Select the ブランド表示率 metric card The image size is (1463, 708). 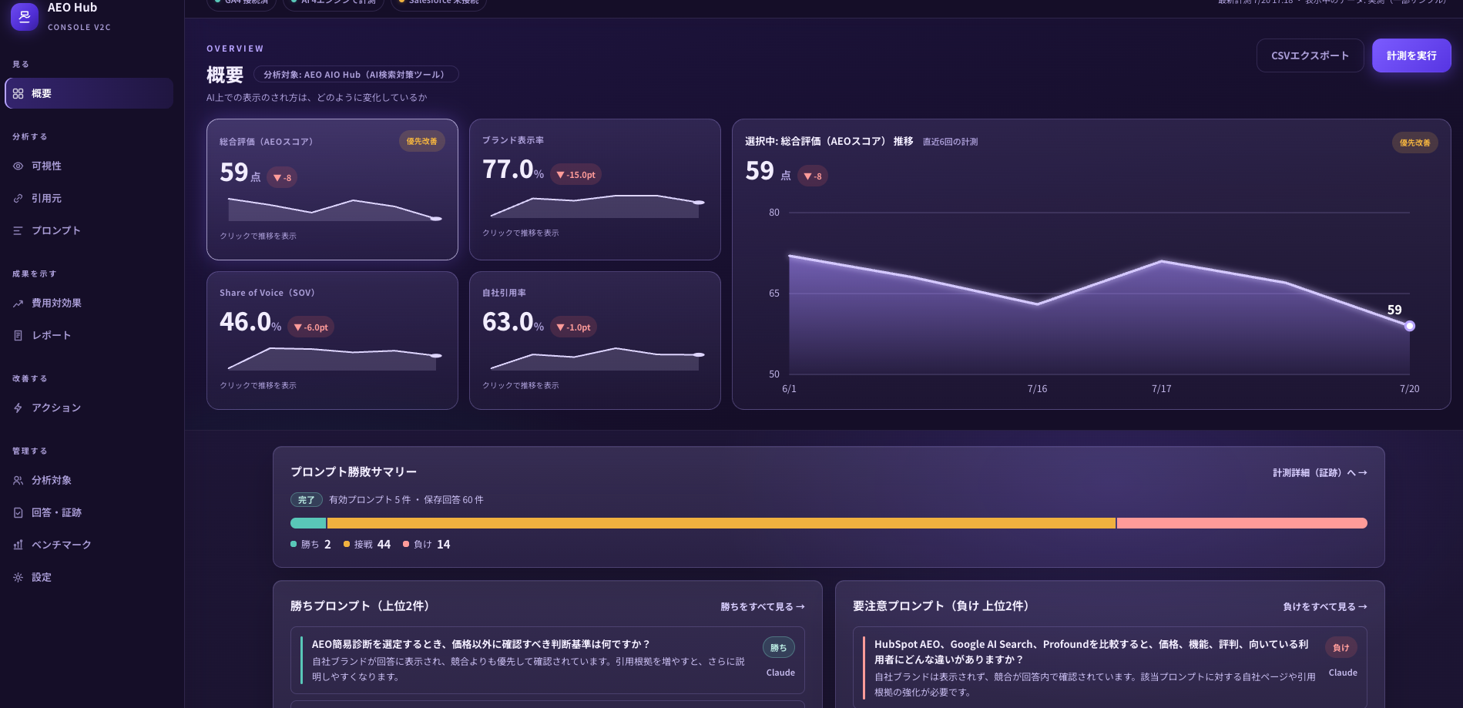[x=595, y=190]
